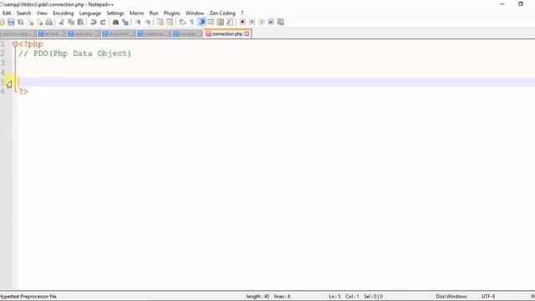
Task: Toggle the highlighted Indent Guide icon
Action: 201,23
